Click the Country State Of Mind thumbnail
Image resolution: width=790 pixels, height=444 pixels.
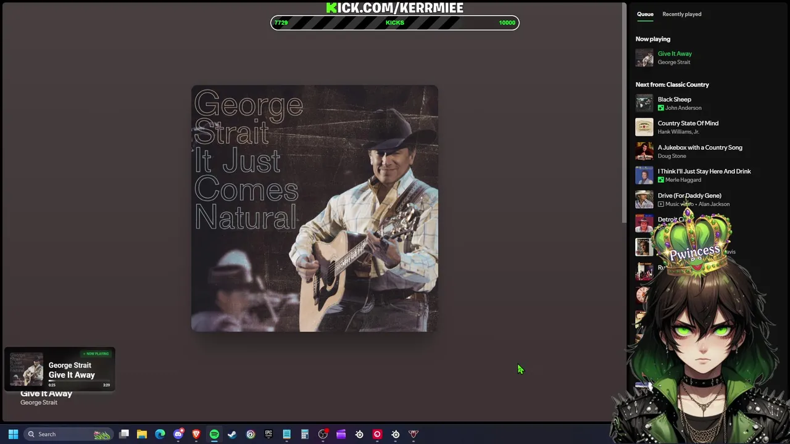(644, 127)
